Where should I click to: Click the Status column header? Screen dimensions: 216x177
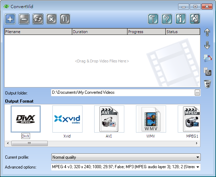click(x=183, y=32)
